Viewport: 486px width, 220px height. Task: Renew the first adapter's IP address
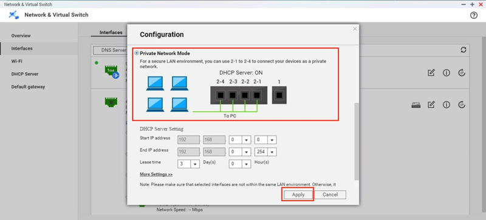tap(462, 73)
